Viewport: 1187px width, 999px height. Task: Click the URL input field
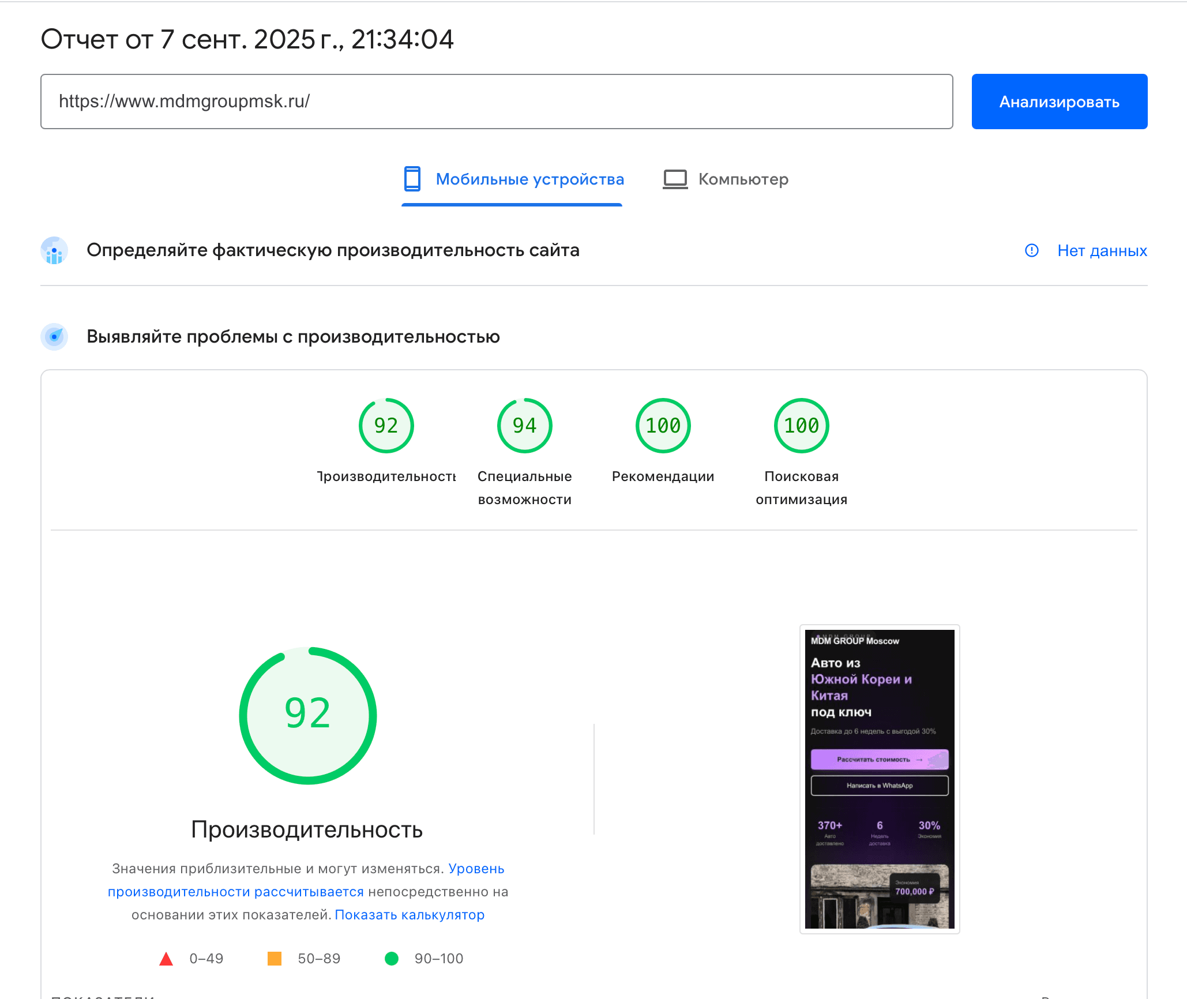[496, 102]
